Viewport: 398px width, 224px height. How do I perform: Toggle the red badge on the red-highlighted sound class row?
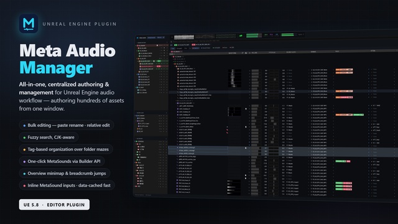tap(159, 67)
